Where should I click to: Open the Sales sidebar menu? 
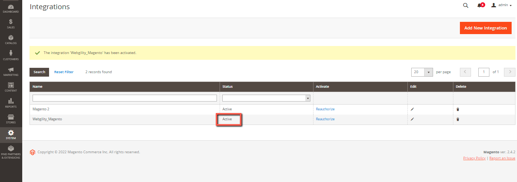(x=11, y=24)
